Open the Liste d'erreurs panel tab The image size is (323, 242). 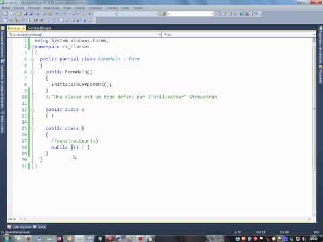point(20,227)
